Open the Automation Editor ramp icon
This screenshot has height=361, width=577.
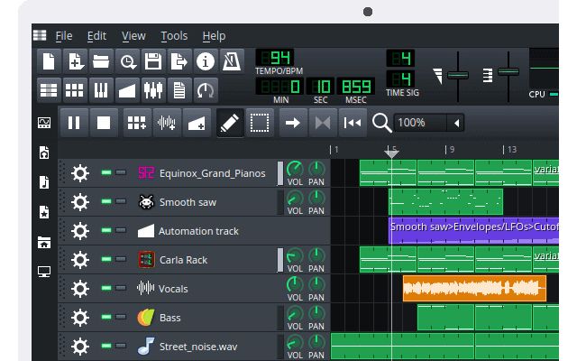click(x=127, y=90)
